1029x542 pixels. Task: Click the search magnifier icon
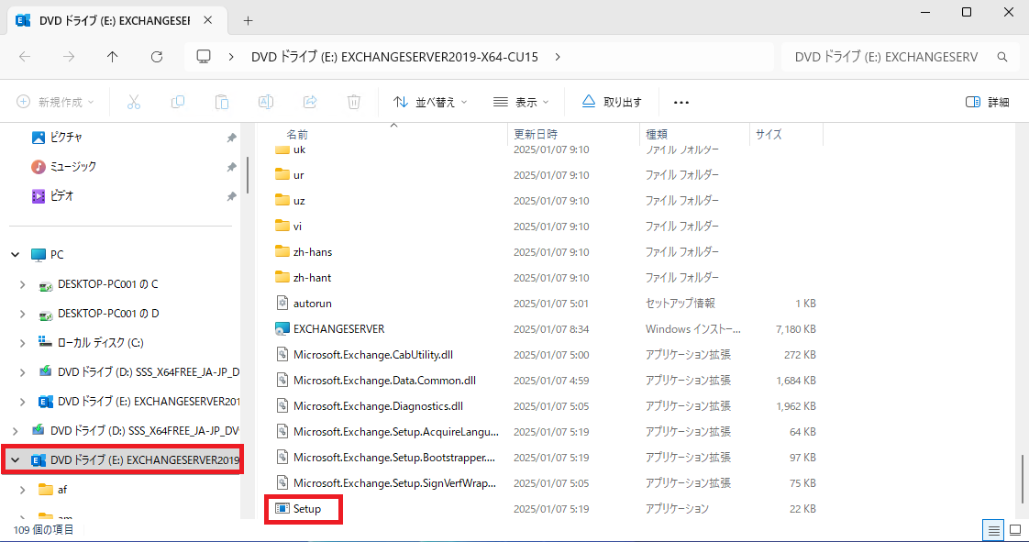(1002, 57)
